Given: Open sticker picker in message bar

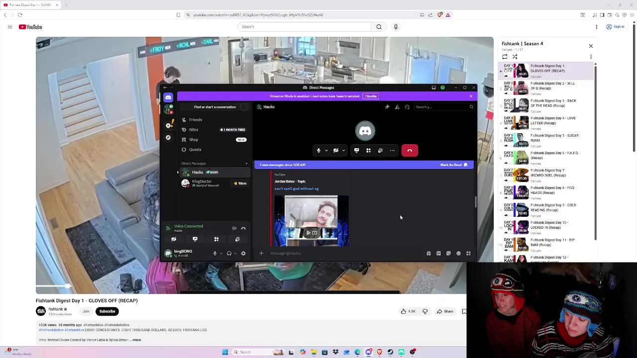Looking at the screenshot, I should 448,254.
